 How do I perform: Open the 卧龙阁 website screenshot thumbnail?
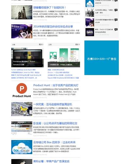[22, 128]
